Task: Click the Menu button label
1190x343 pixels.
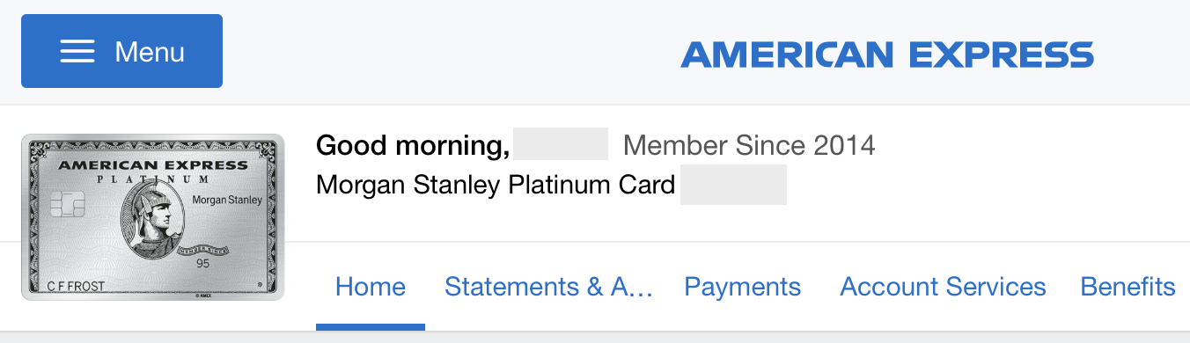Action: [150, 52]
